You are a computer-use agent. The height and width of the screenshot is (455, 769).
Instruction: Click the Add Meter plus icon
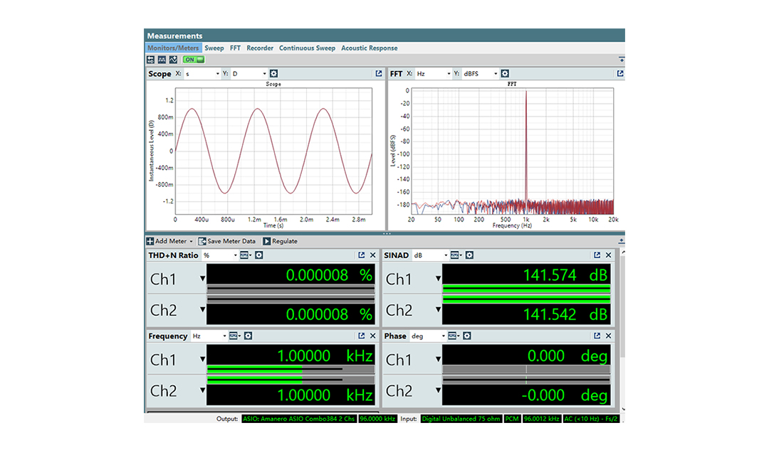150,241
